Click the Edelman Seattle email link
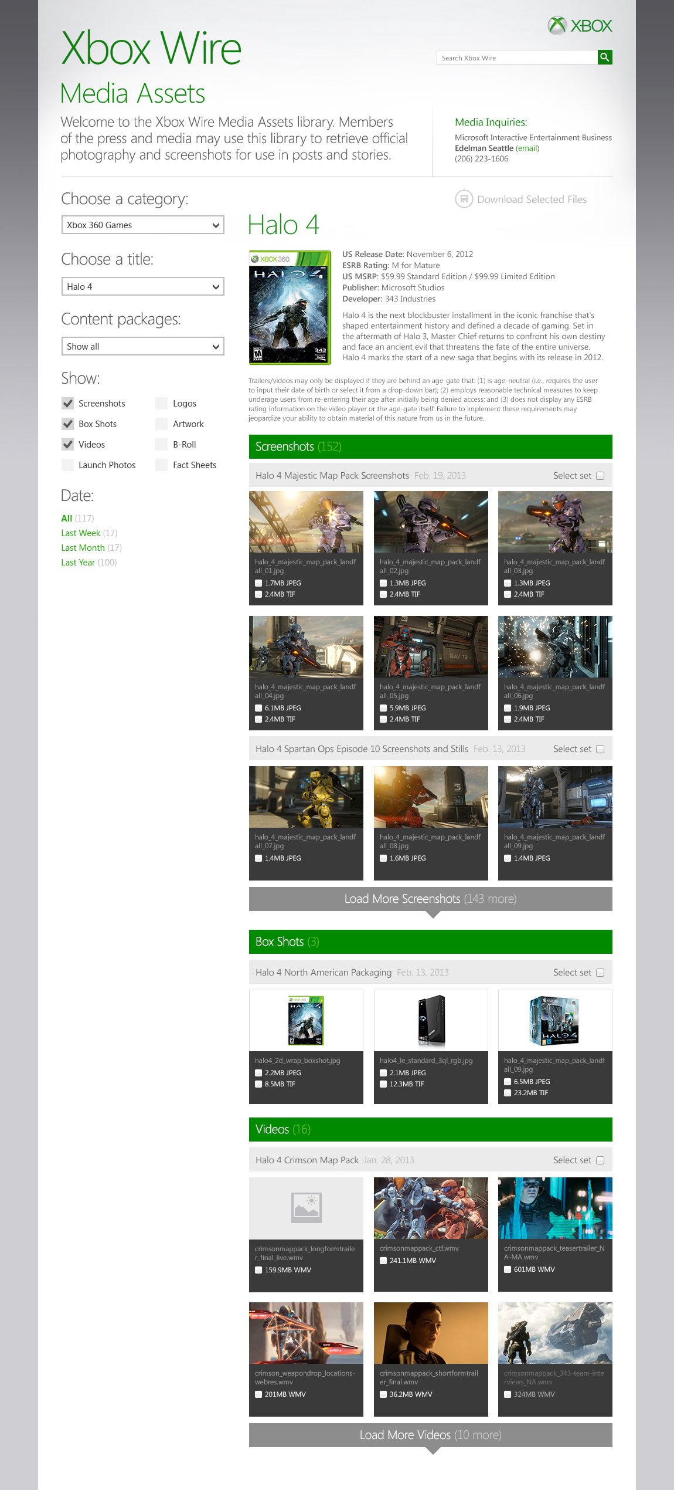 pos(527,148)
